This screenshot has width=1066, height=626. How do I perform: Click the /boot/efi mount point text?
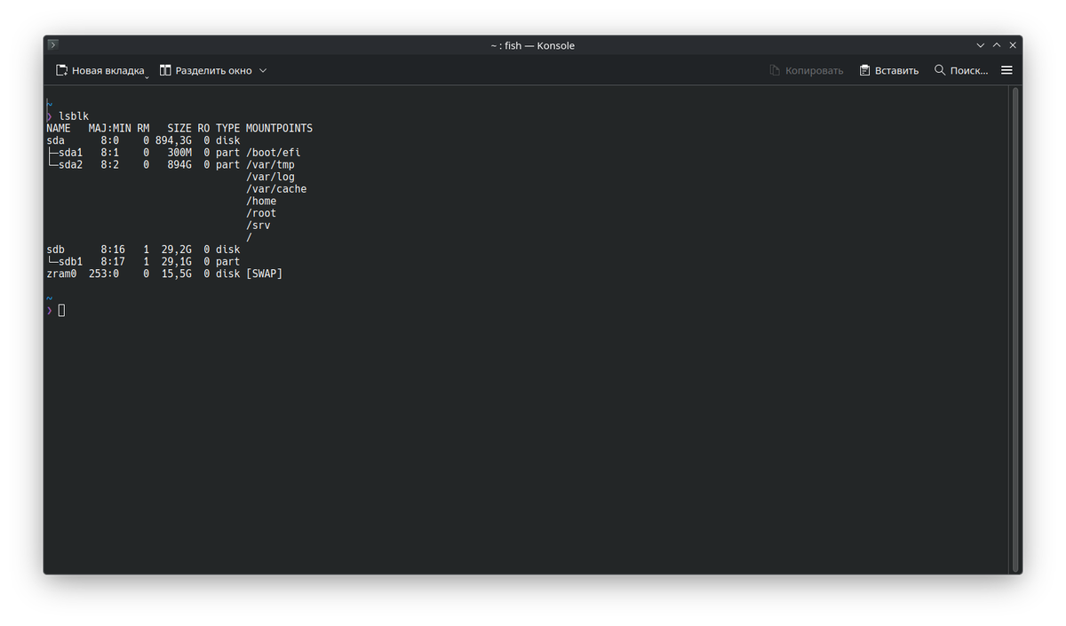[x=273, y=153]
